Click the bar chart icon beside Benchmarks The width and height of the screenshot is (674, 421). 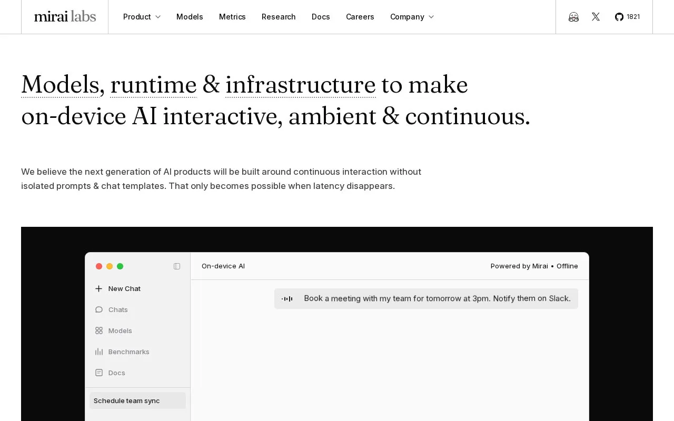99,352
